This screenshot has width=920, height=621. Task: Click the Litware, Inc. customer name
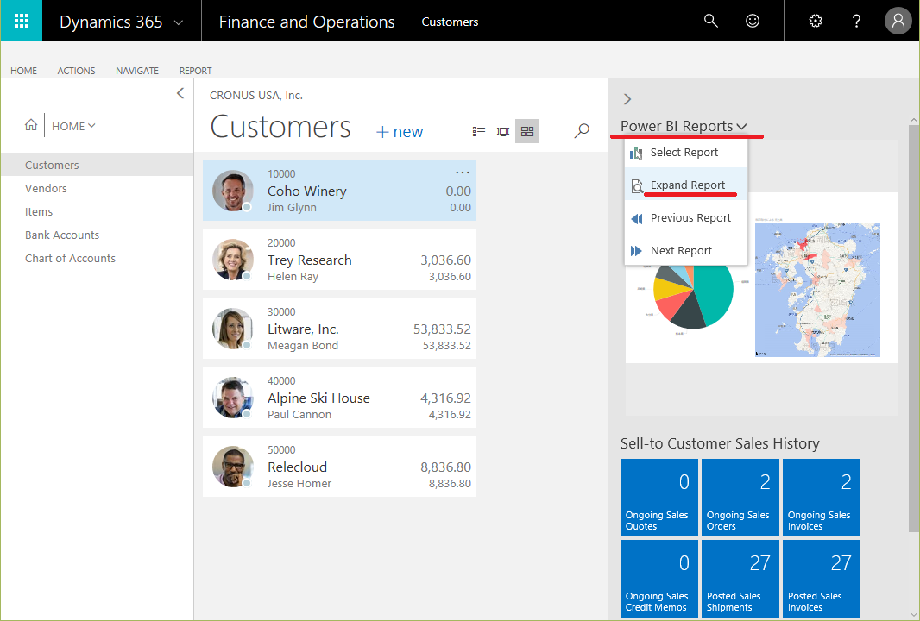tap(303, 329)
